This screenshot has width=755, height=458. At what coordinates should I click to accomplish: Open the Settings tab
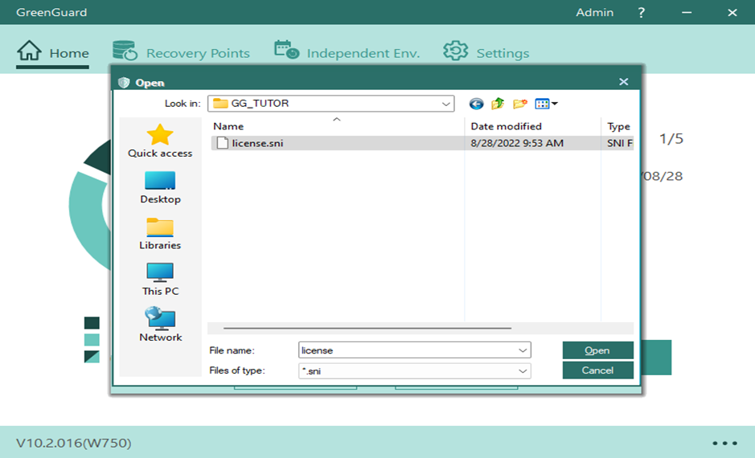486,53
